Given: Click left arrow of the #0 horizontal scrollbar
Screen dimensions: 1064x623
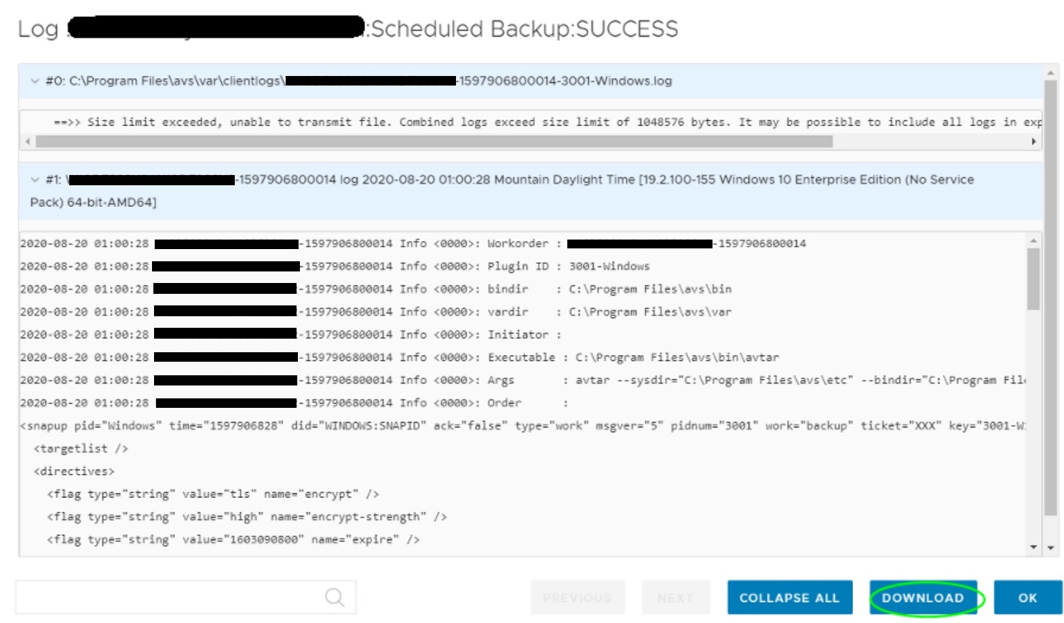Looking at the screenshot, I should pos(28,142).
